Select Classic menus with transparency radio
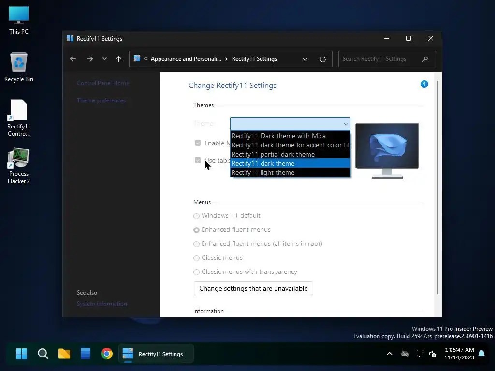 (196, 272)
